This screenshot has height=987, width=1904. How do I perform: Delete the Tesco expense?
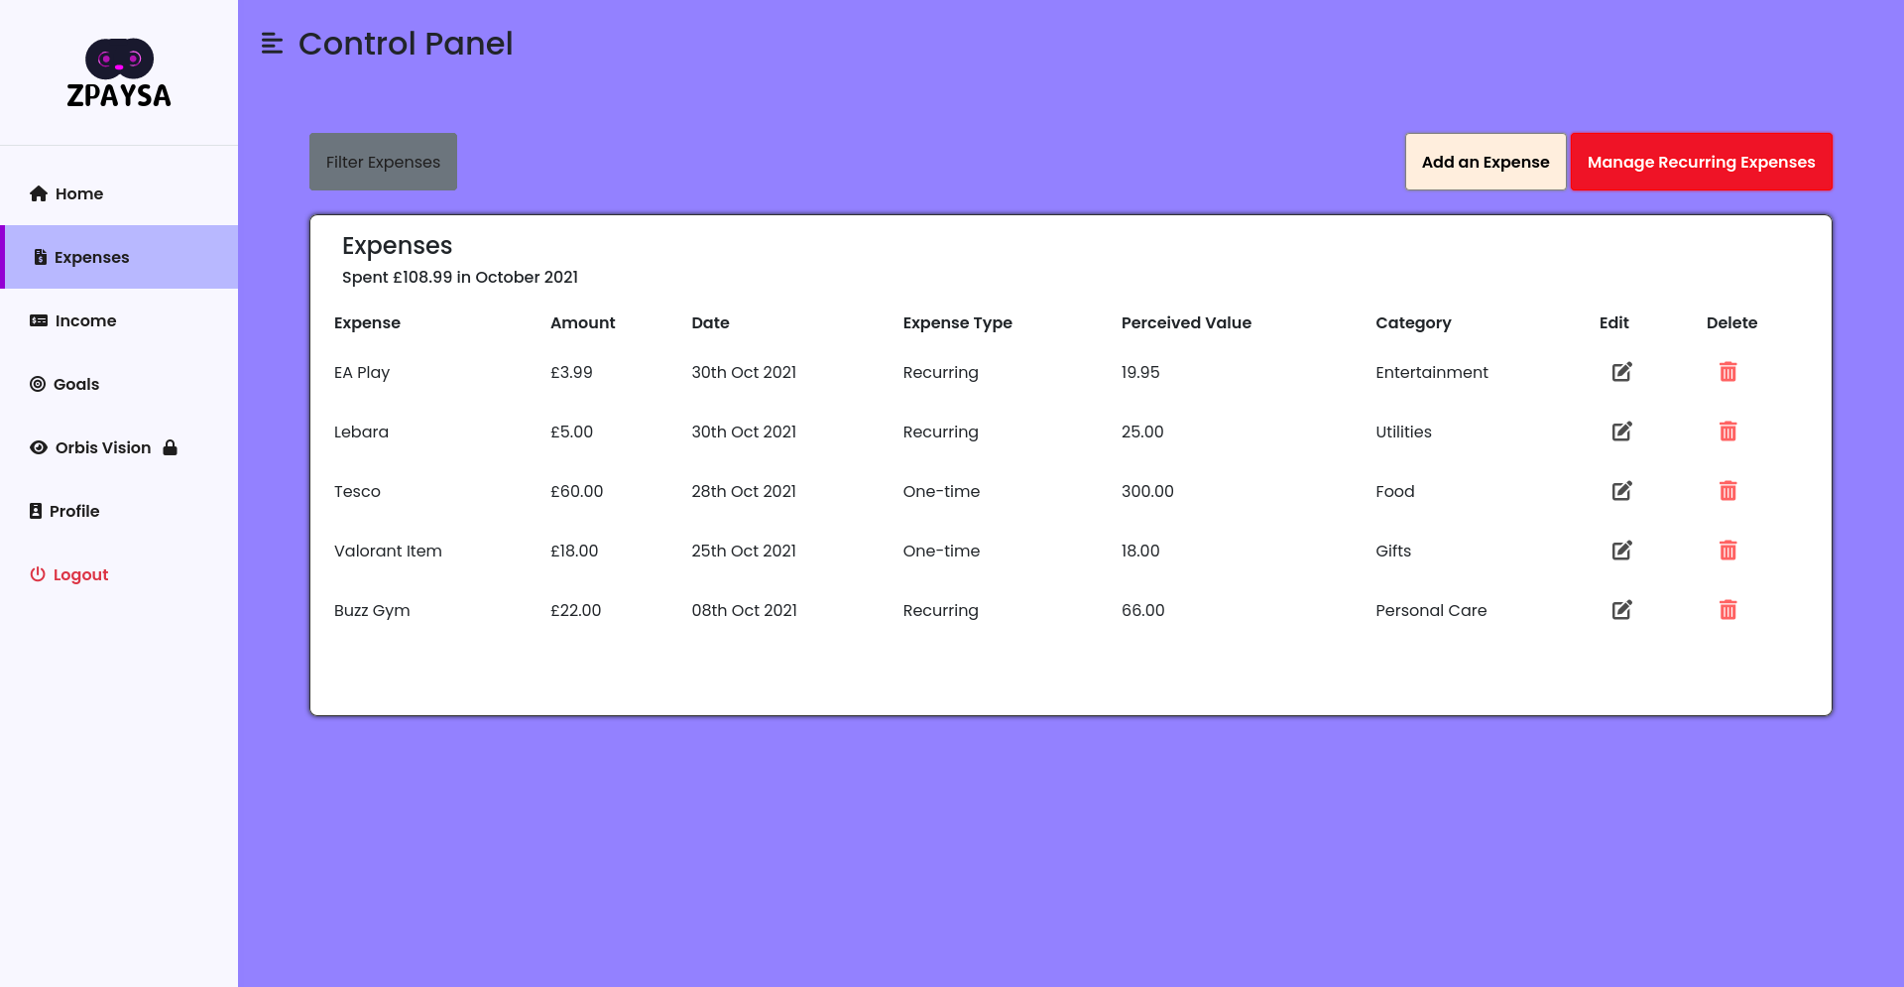point(1727,491)
